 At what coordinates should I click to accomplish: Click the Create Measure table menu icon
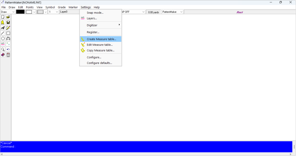[83, 39]
